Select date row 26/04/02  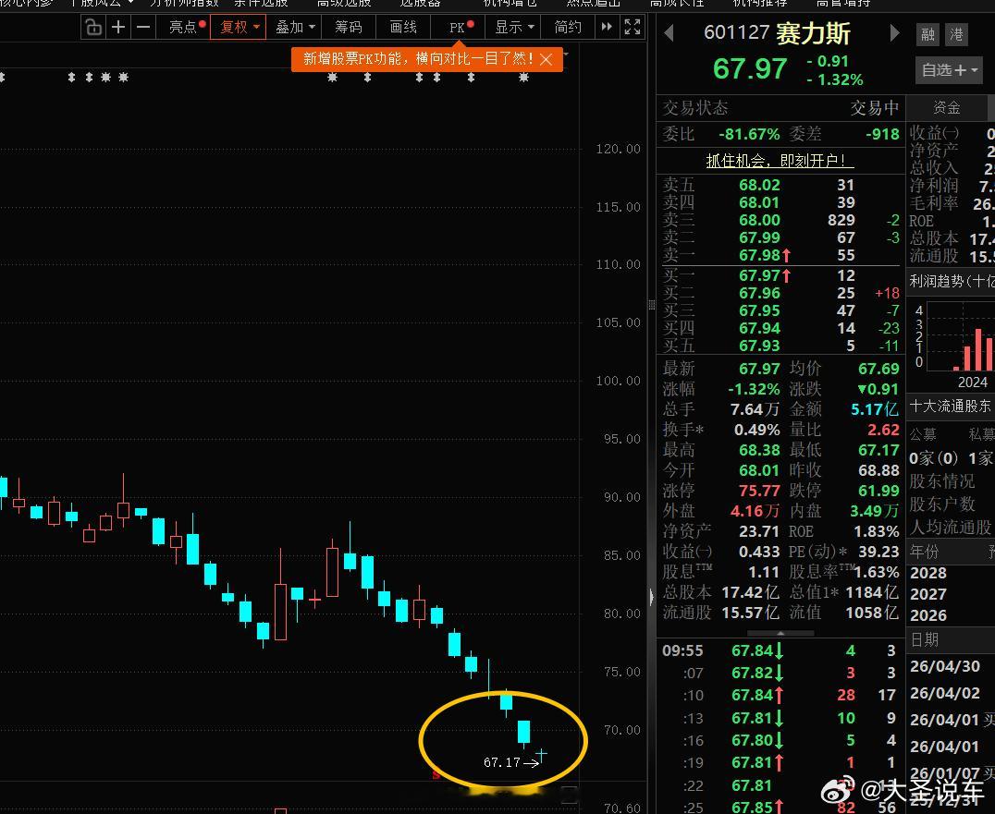[951, 693]
